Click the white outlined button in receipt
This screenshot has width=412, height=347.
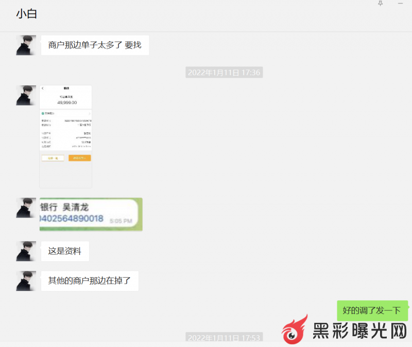pos(53,158)
